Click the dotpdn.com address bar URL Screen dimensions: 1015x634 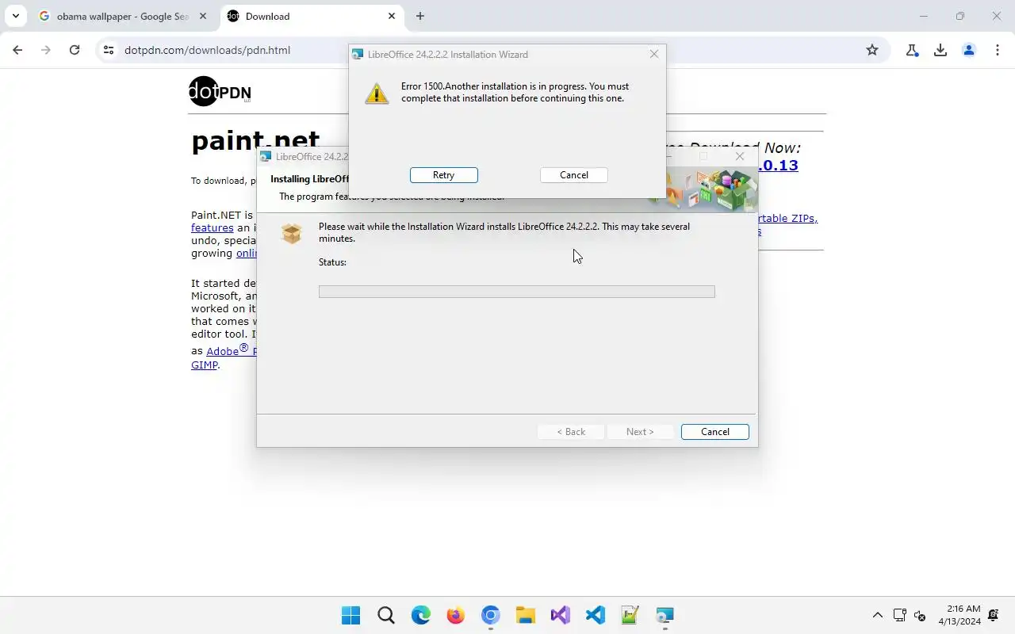pos(207,50)
